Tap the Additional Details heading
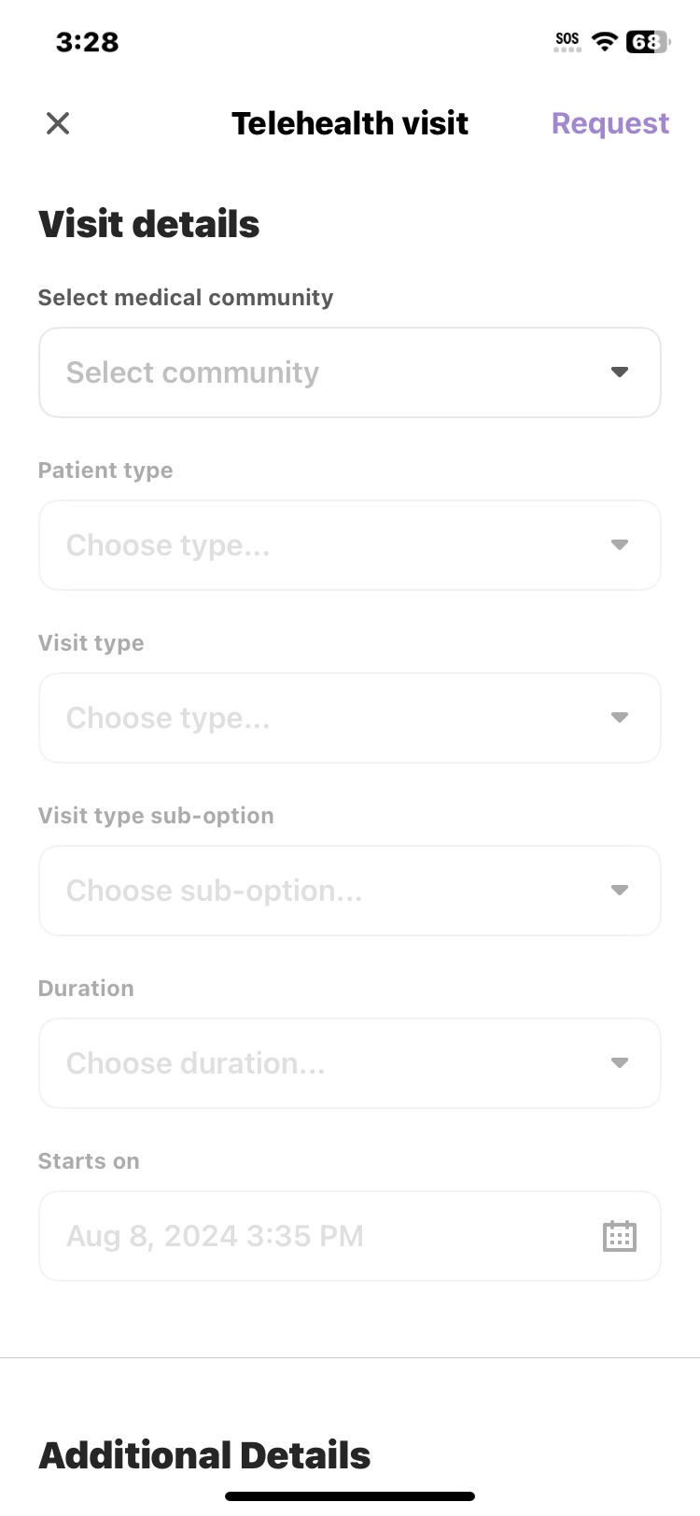Viewport: 700px width, 1516px height. 204,1455
